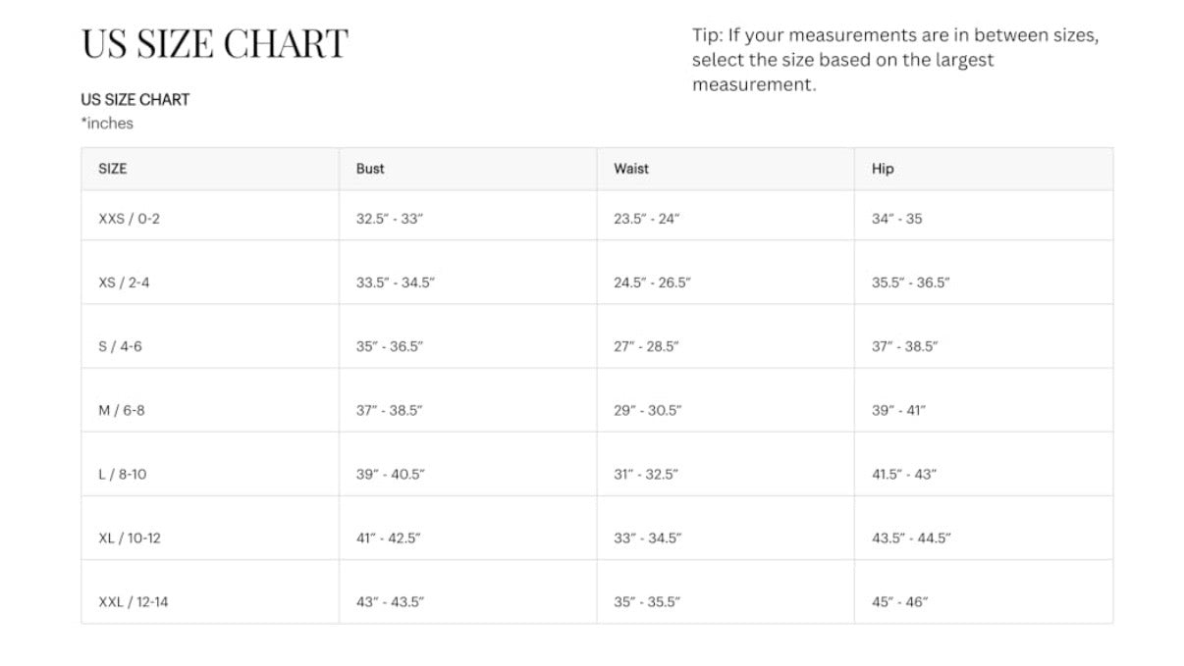Image resolution: width=1184 pixels, height=666 pixels.
Task: Select the XXL / 12-14 size label
Action: [133, 601]
